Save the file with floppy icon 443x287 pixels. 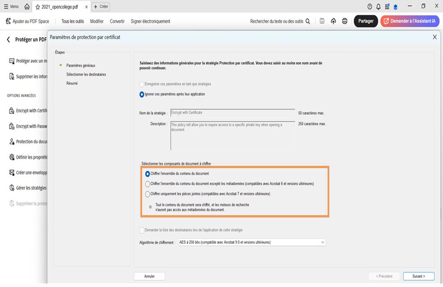pyautogui.click(x=322, y=21)
